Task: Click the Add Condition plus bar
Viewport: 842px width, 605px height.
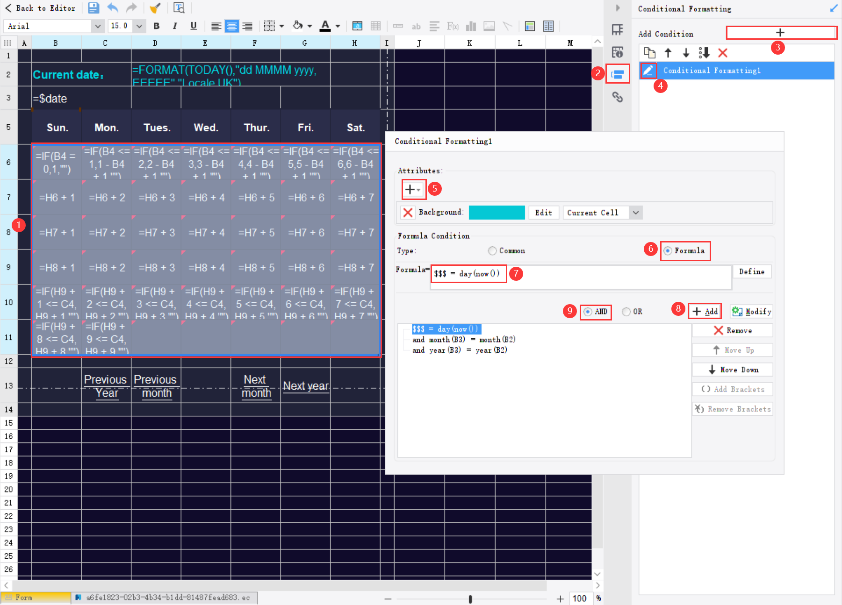Action: point(781,33)
